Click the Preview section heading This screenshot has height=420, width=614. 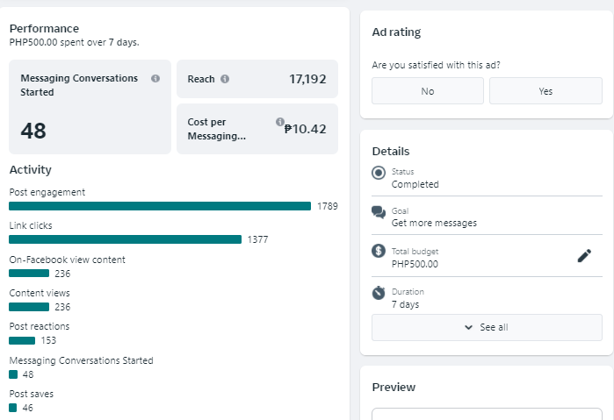point(394,387)
